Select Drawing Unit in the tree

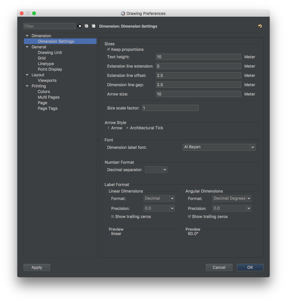(x=50, y=53)
